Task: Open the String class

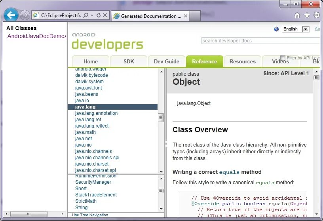Action: tap(82, 208)
